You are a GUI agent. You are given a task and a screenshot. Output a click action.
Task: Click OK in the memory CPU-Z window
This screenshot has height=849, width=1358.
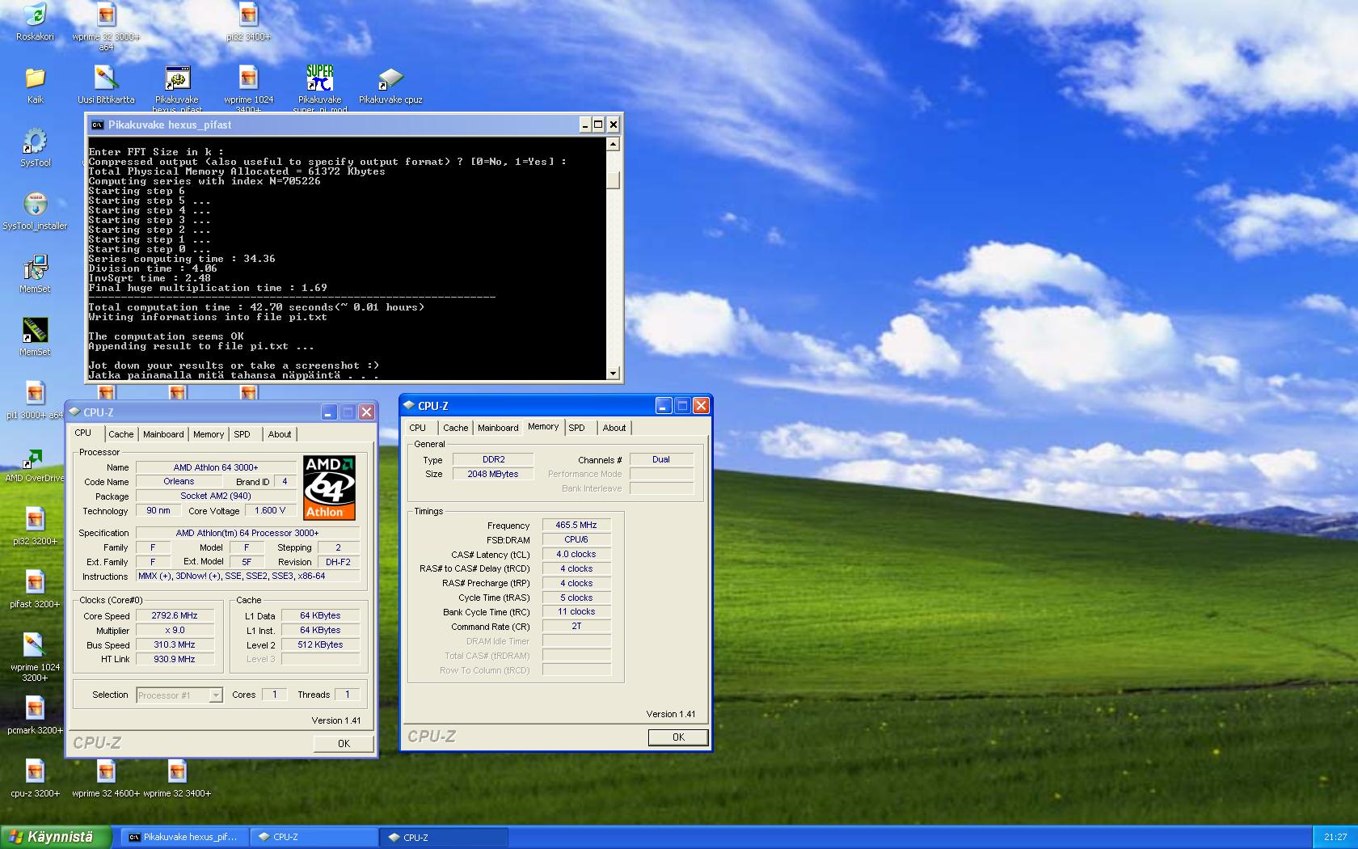pyautogui.click(x=678, y=737)
